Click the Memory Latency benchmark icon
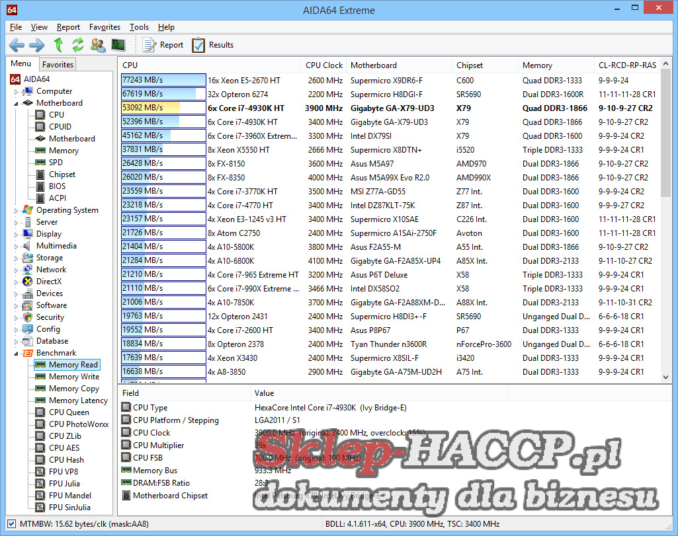 40,401
